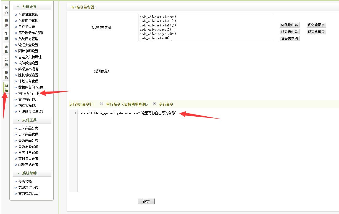Open 数据库备份/还原 menu link
This screenshot has height=214, width=339.
pyautogui.click(x=31, y=87)
